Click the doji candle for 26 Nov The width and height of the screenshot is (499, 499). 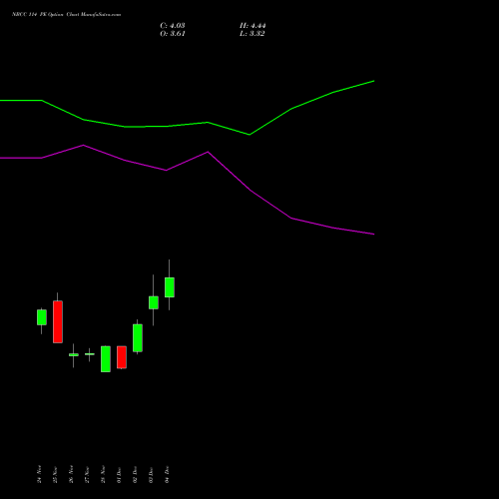(x=74, y=355)
